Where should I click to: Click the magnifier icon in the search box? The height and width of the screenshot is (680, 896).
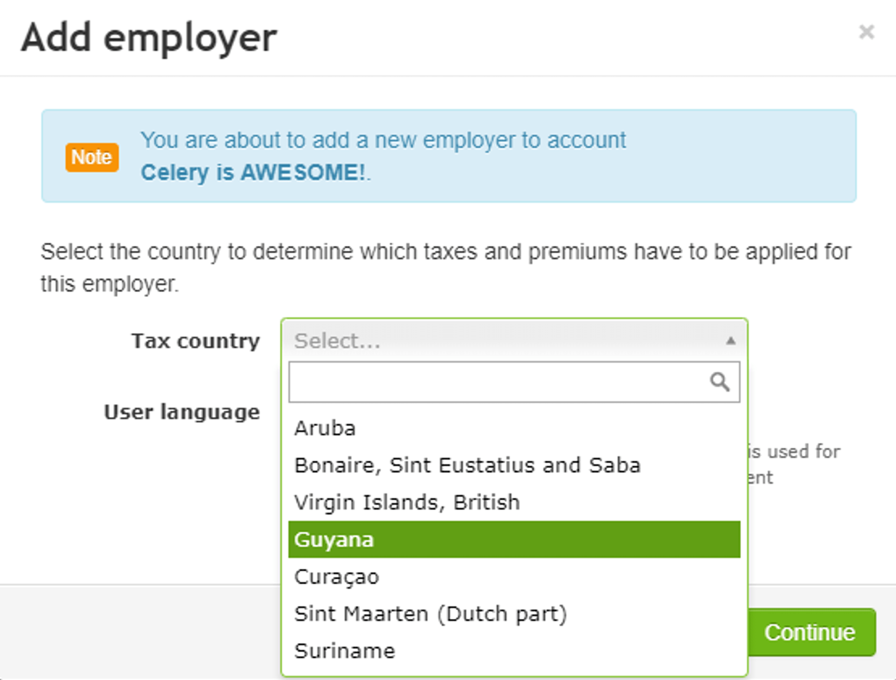[x=720, y=382]
